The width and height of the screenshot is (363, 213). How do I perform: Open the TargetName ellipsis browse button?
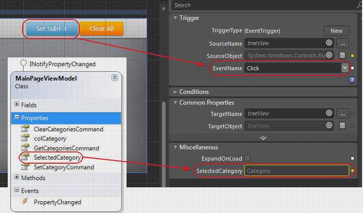343,113
